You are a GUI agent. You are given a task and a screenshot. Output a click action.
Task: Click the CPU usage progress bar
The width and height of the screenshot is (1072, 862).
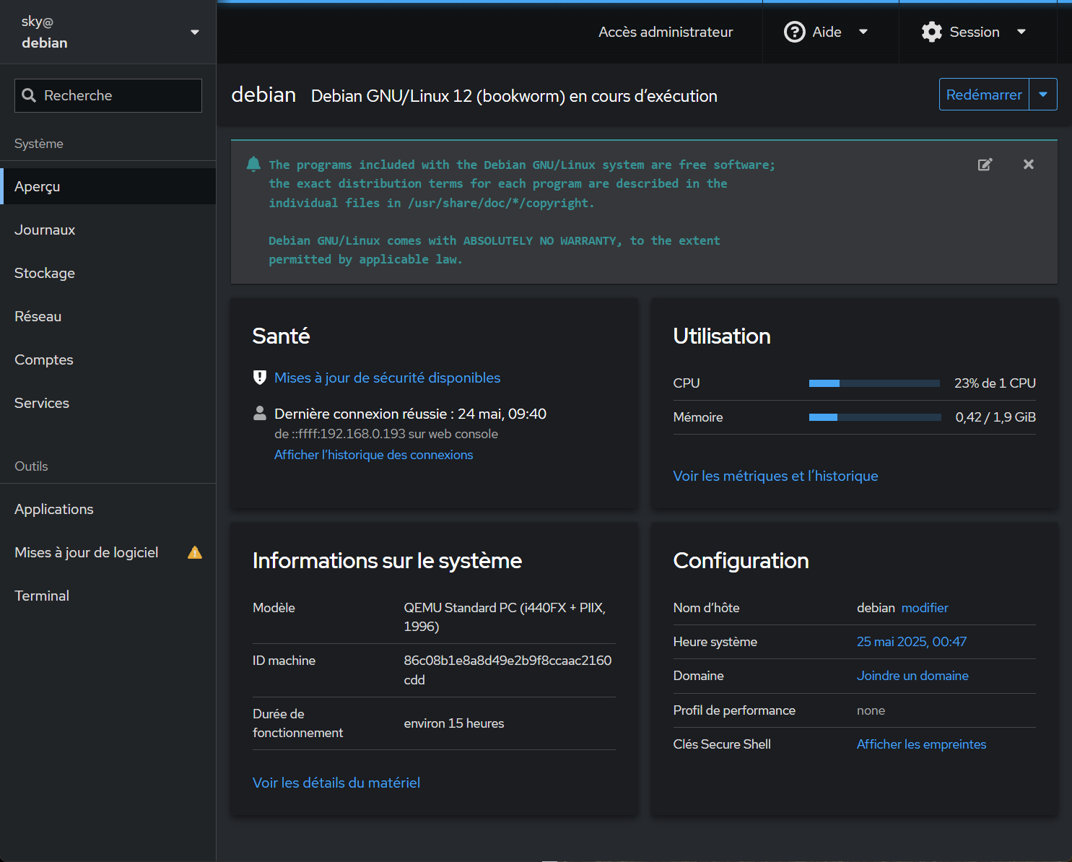(x=874, y=383)
